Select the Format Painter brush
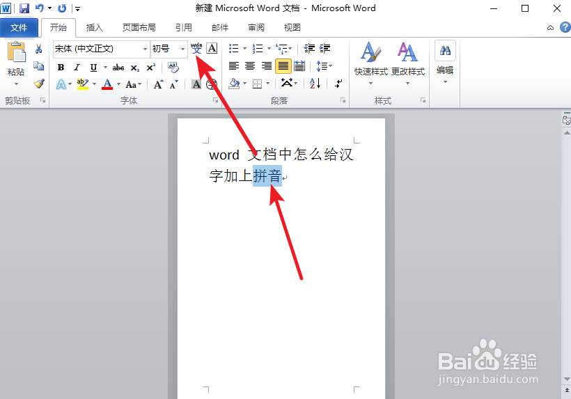This screenshot has height=399, width=571. point(38,84)
